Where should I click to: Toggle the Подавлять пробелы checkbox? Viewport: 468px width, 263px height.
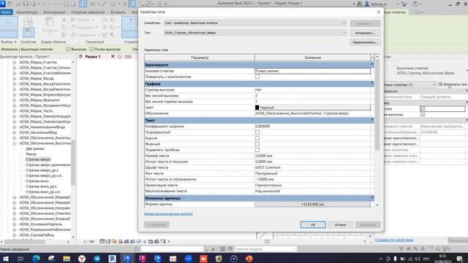coord(257,150)
